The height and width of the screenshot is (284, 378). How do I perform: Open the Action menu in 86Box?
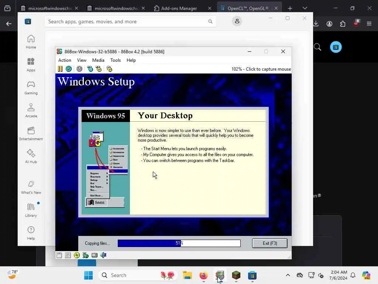pos(65,60)
